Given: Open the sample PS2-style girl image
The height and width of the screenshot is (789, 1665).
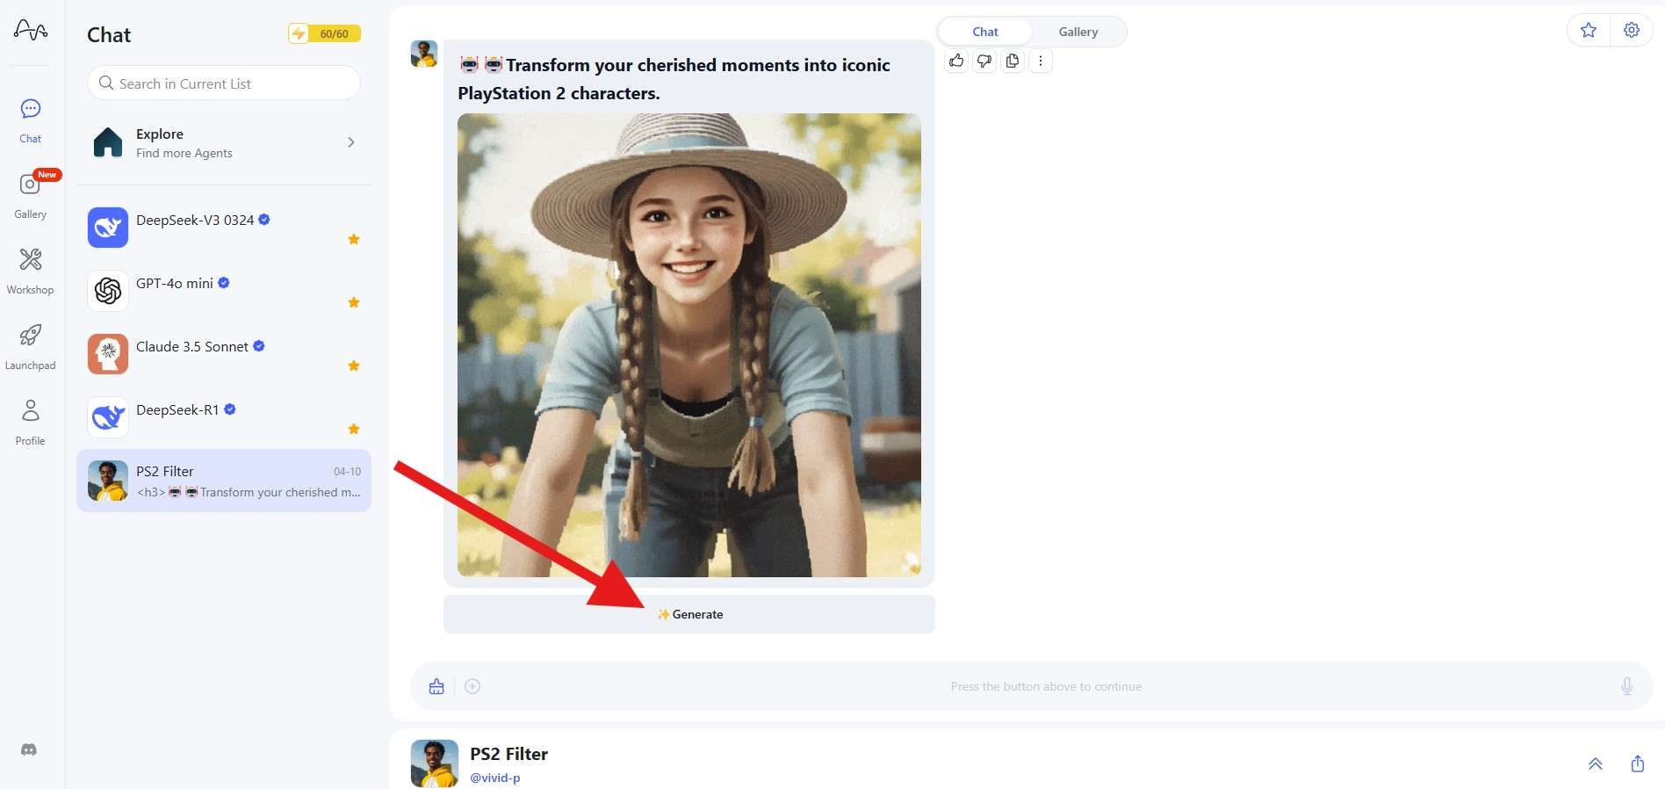Looking at the screenshot, I should point(689,345).
